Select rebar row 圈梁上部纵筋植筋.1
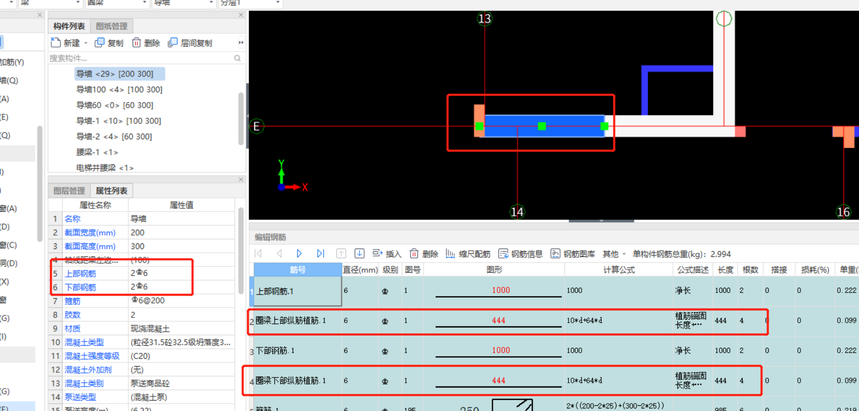The width and height of the screenshot is (859, 411). 298,320
